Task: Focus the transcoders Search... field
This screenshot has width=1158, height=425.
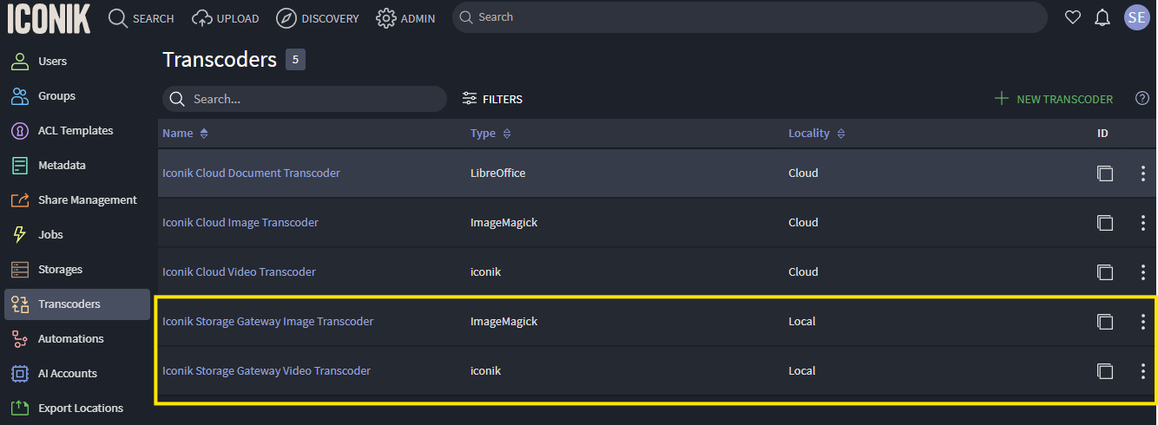Action: pos(305,99)
